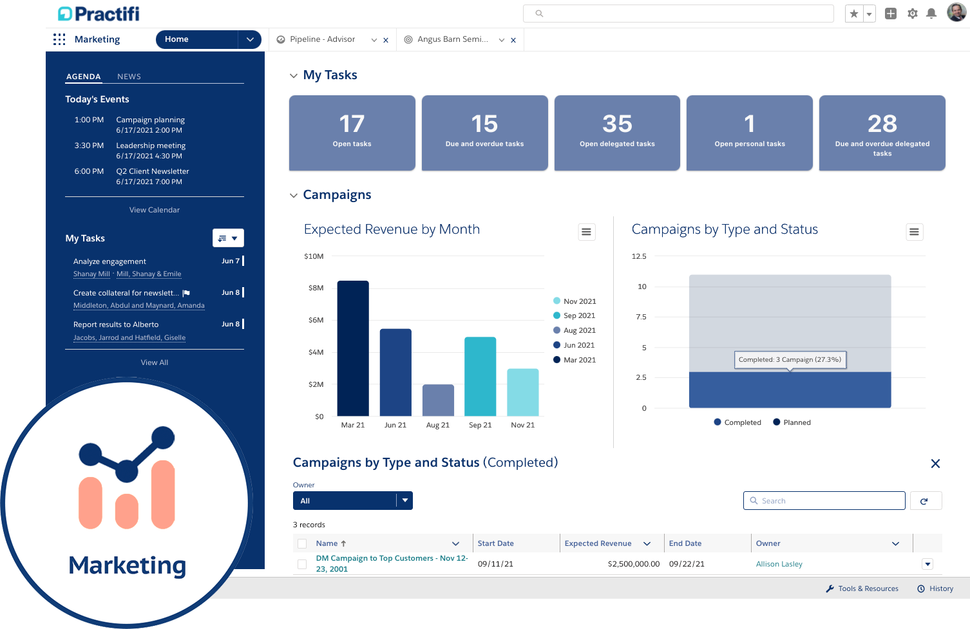Refresh the campaign records list
This screenshot has width=970, height=629.
(x=926, y=500)
